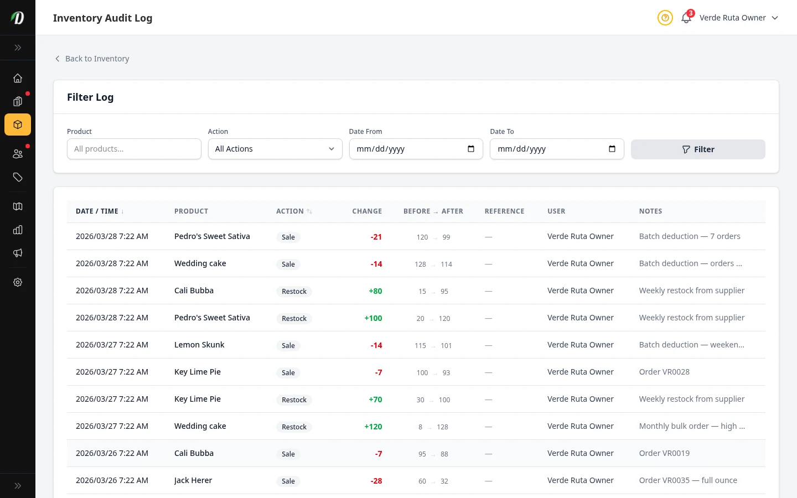Open the Verde Ruta Owner user menu
Image resolution: width=797 pixels, height=498 pixels.
pos(738,18)
